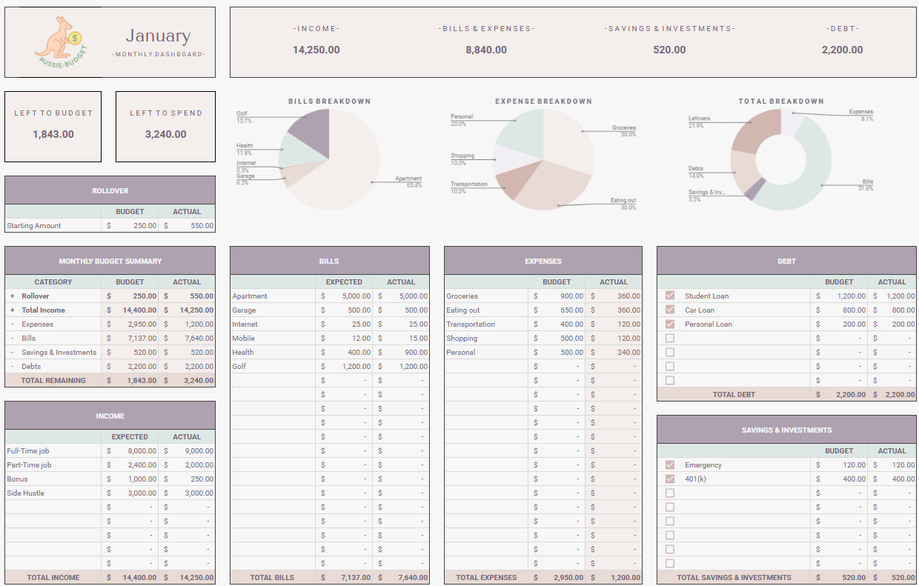Click Starting Amount actual value 550.00
Image resolution: width=919 pixels, height=586 pixels.
188,226
